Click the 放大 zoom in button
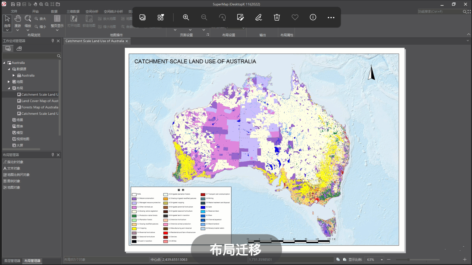Image resolution: width=472 pixels, height=265 pixels. (x=40, y=19)
